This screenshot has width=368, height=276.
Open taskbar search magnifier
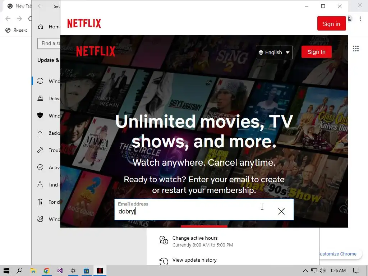pos(19,271)
